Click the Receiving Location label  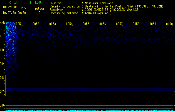pyautogui.click(x=65, y=6)
